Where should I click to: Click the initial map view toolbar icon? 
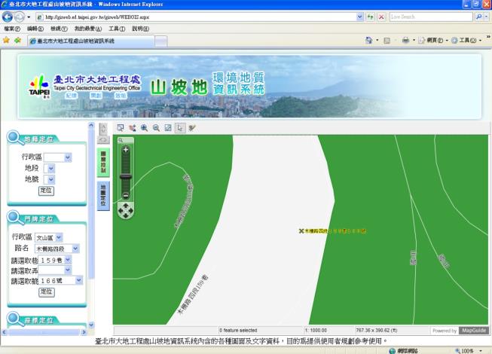168,128
